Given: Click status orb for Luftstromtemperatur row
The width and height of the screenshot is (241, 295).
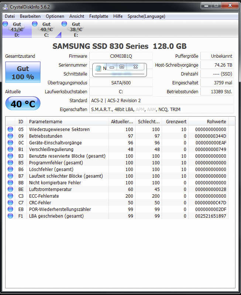Looking at the screenshot, I should pos(10,189).
